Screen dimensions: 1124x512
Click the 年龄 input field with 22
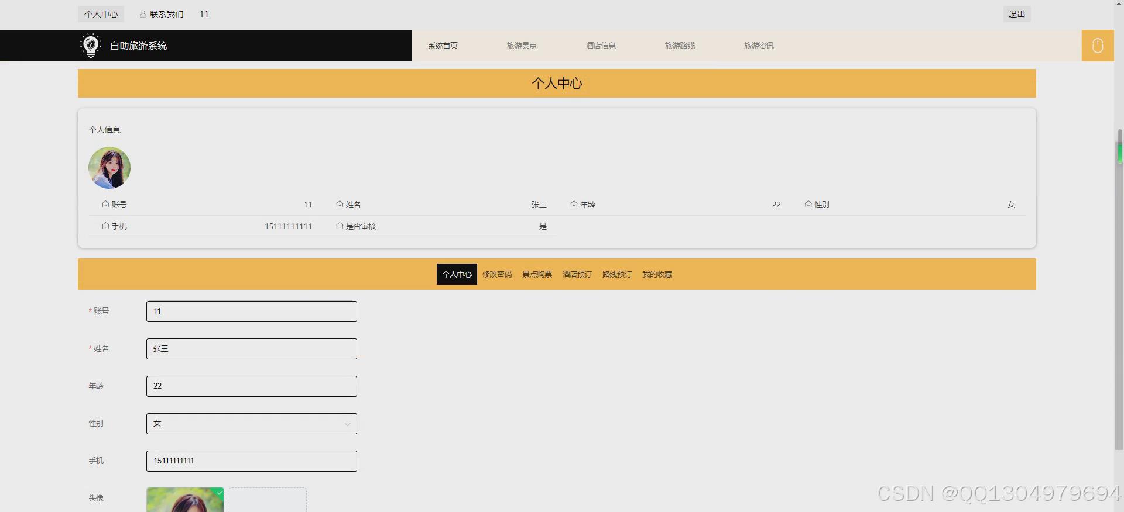[251, 386]
